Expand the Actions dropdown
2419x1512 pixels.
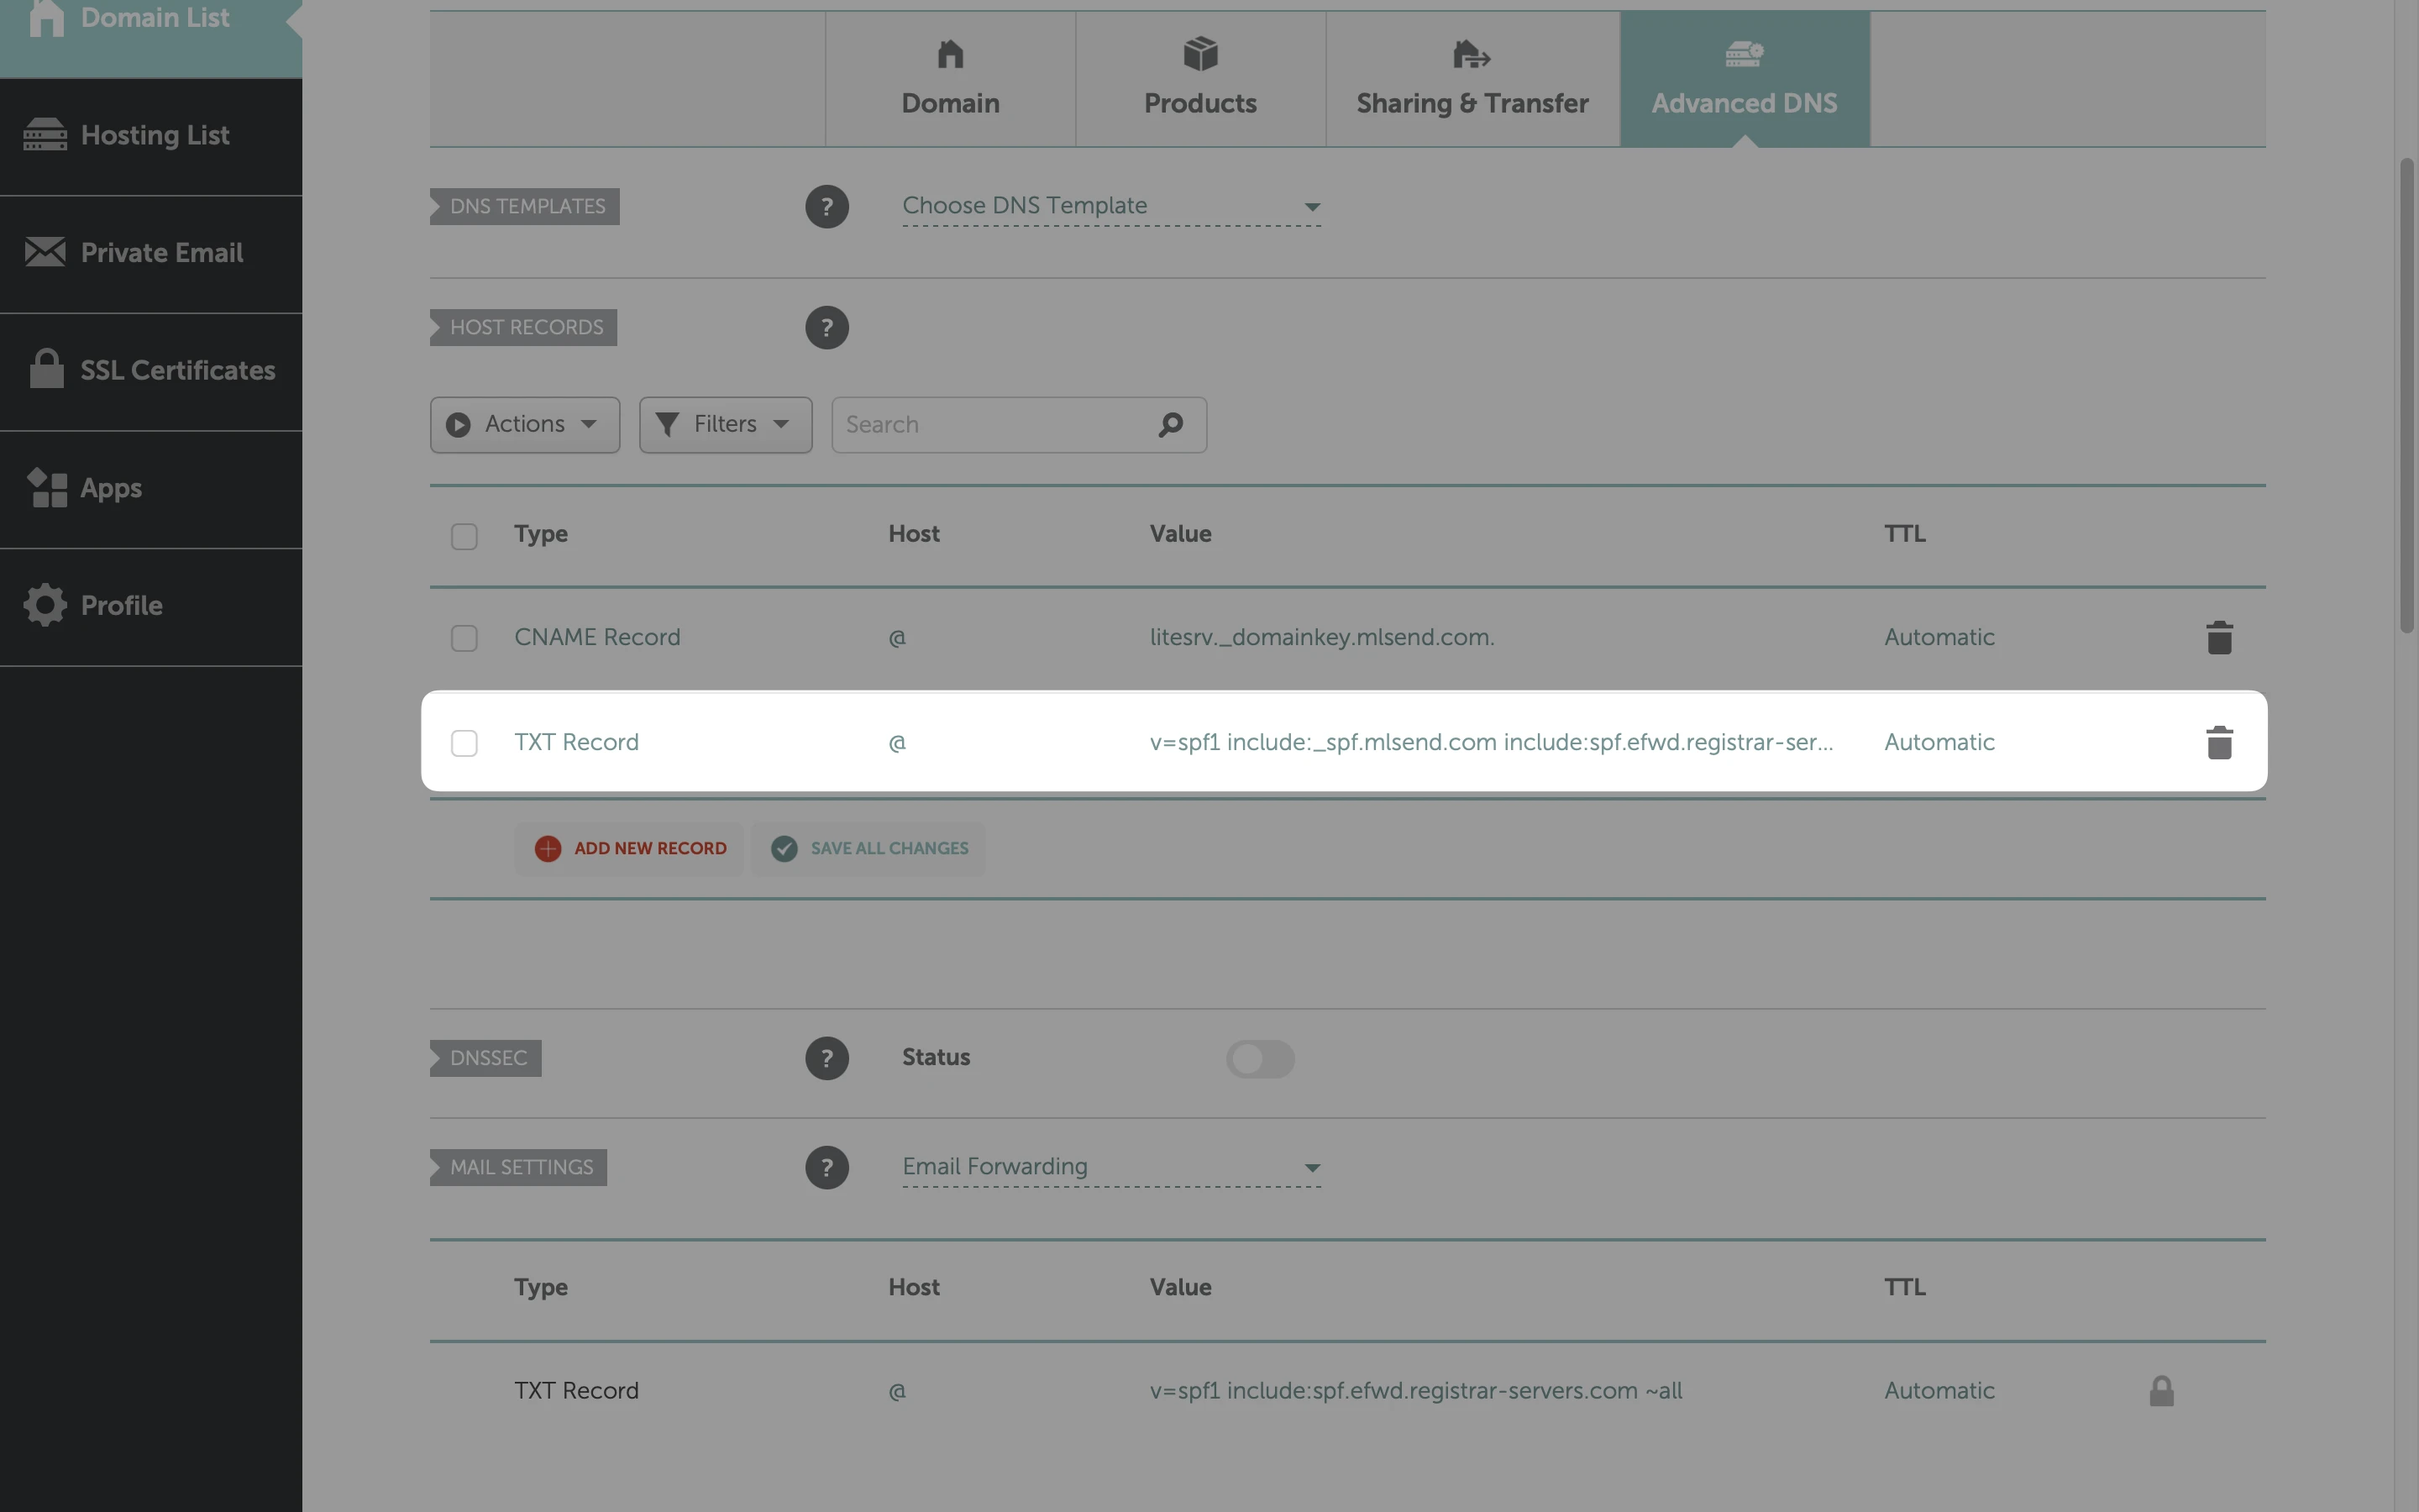(525, 425)
